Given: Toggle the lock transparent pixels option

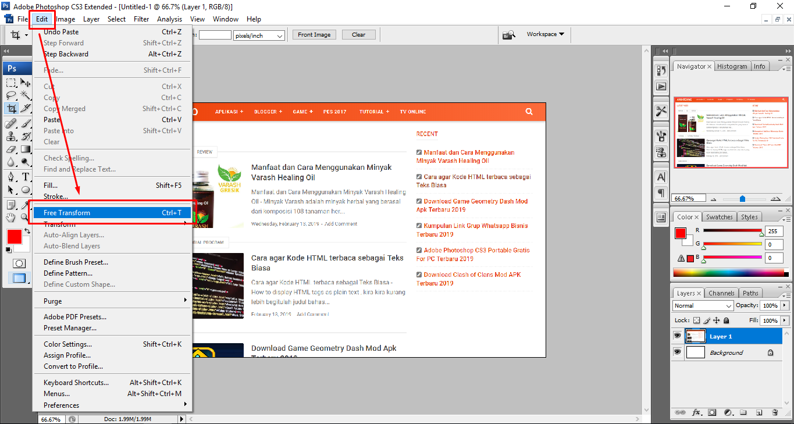Looking at the screenshot, I should 696,320.
